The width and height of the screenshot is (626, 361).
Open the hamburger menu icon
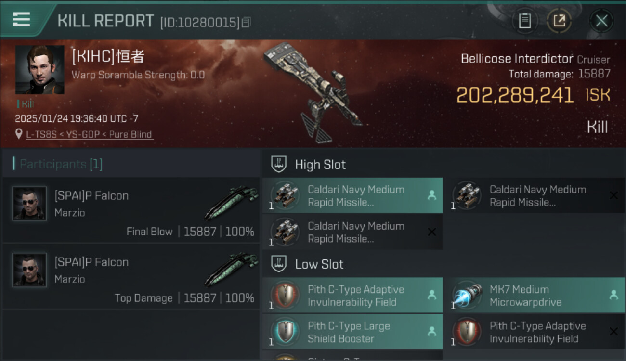coord(21,19)
